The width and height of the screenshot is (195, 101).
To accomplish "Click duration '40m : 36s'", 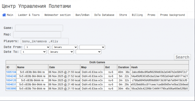I will click(x=124, y=72).
